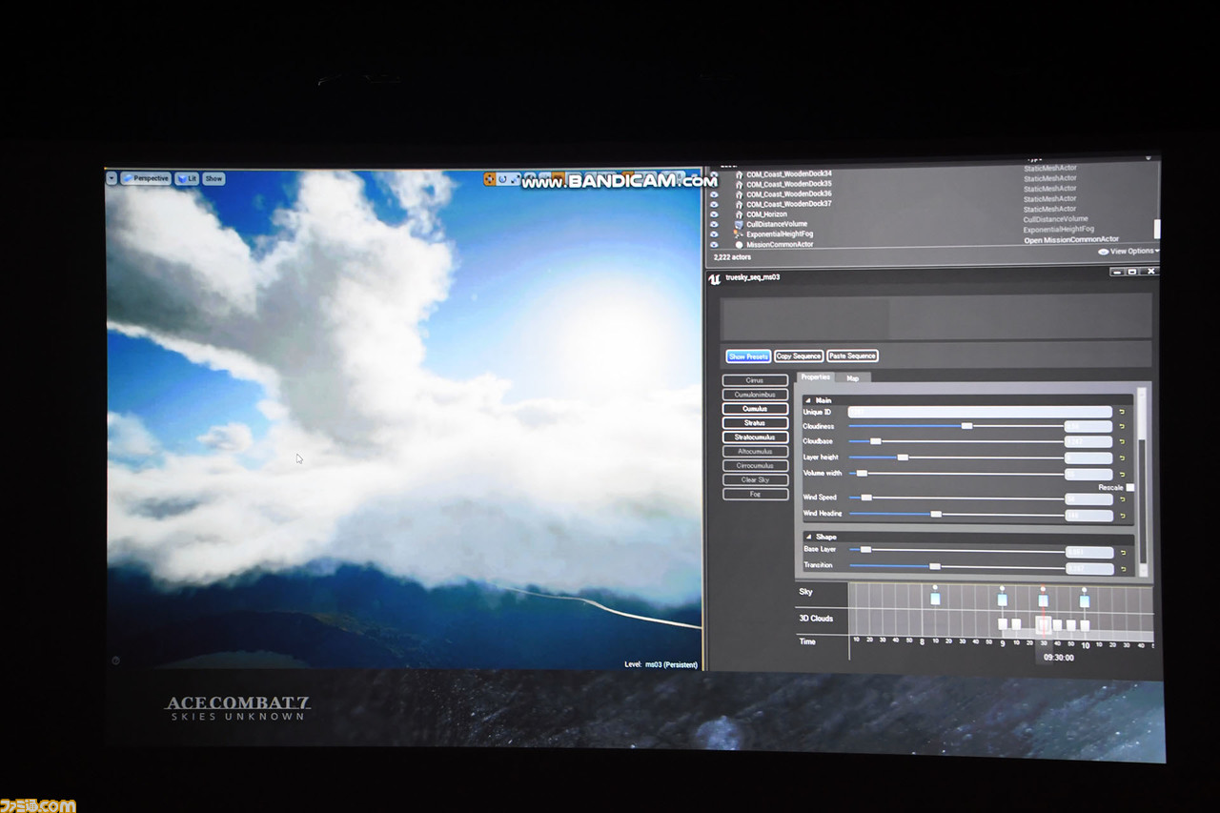
Task: Open the viewport options dropdown arrow
Action: pyautogui.click(x=112, y=178)
